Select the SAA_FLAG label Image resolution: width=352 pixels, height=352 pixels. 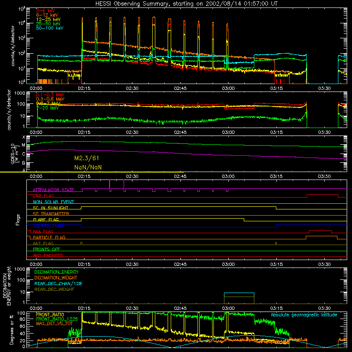click(43, 232)
